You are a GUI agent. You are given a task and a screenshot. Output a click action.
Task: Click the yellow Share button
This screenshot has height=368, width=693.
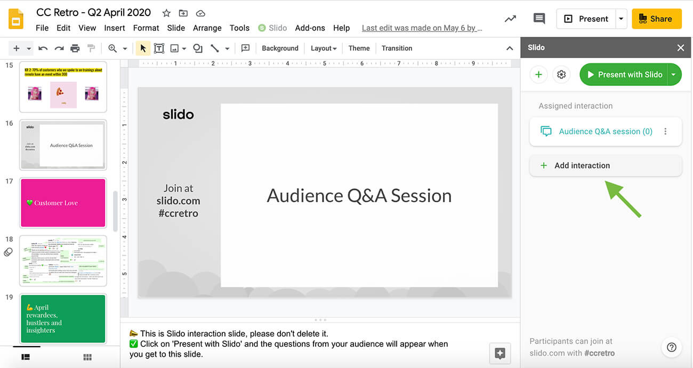click(656, 19)
